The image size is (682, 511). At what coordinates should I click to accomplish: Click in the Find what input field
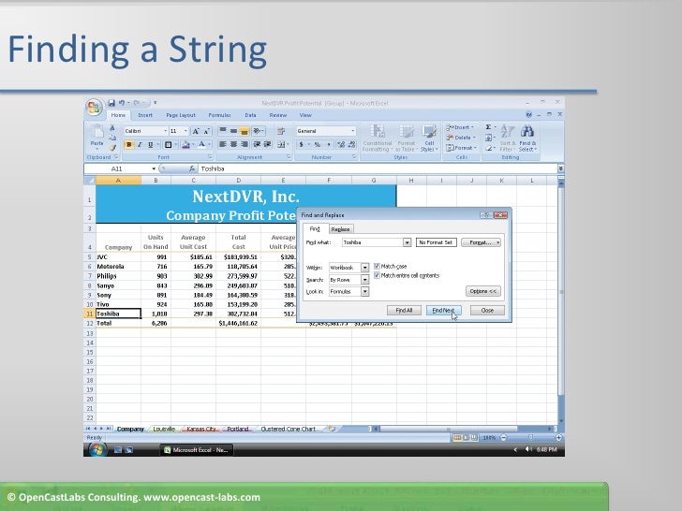coord(373,242)
